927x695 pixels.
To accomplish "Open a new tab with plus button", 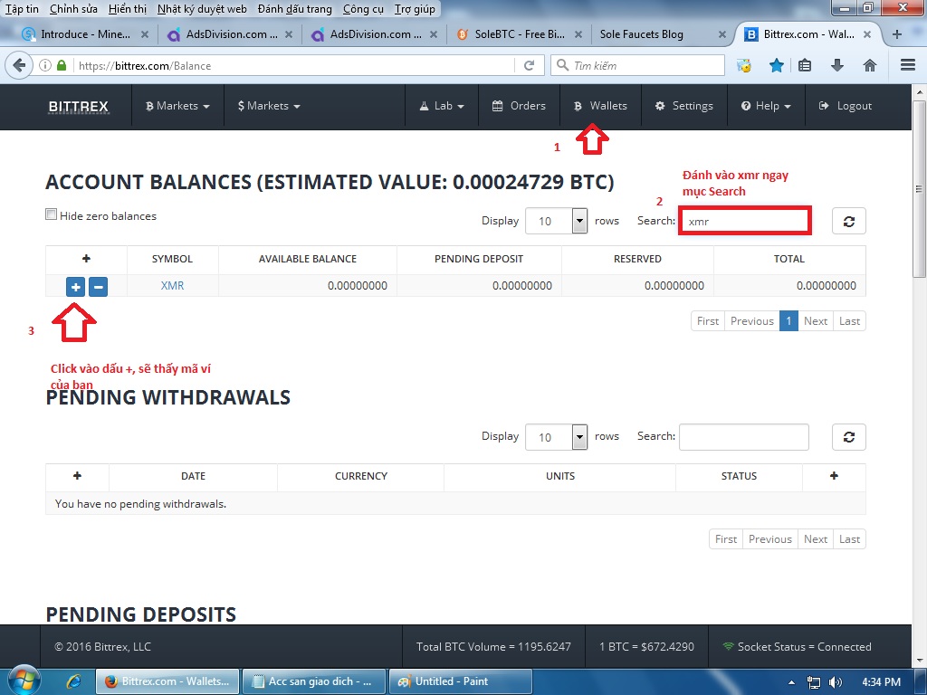I will 897,34.
